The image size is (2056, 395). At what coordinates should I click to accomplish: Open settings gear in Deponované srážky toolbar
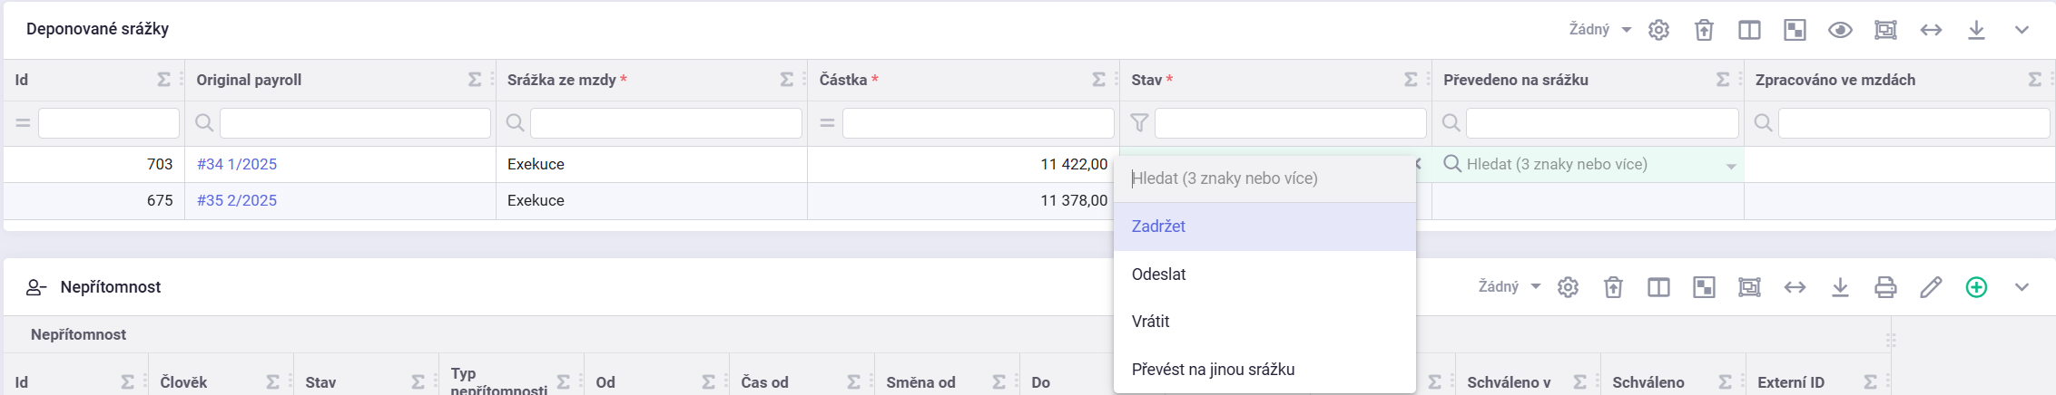click(x=1658, y=30)
